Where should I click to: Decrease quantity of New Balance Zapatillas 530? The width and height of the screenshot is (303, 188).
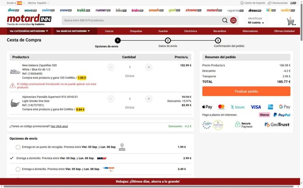pyautogui.click(x=111, y=67)
